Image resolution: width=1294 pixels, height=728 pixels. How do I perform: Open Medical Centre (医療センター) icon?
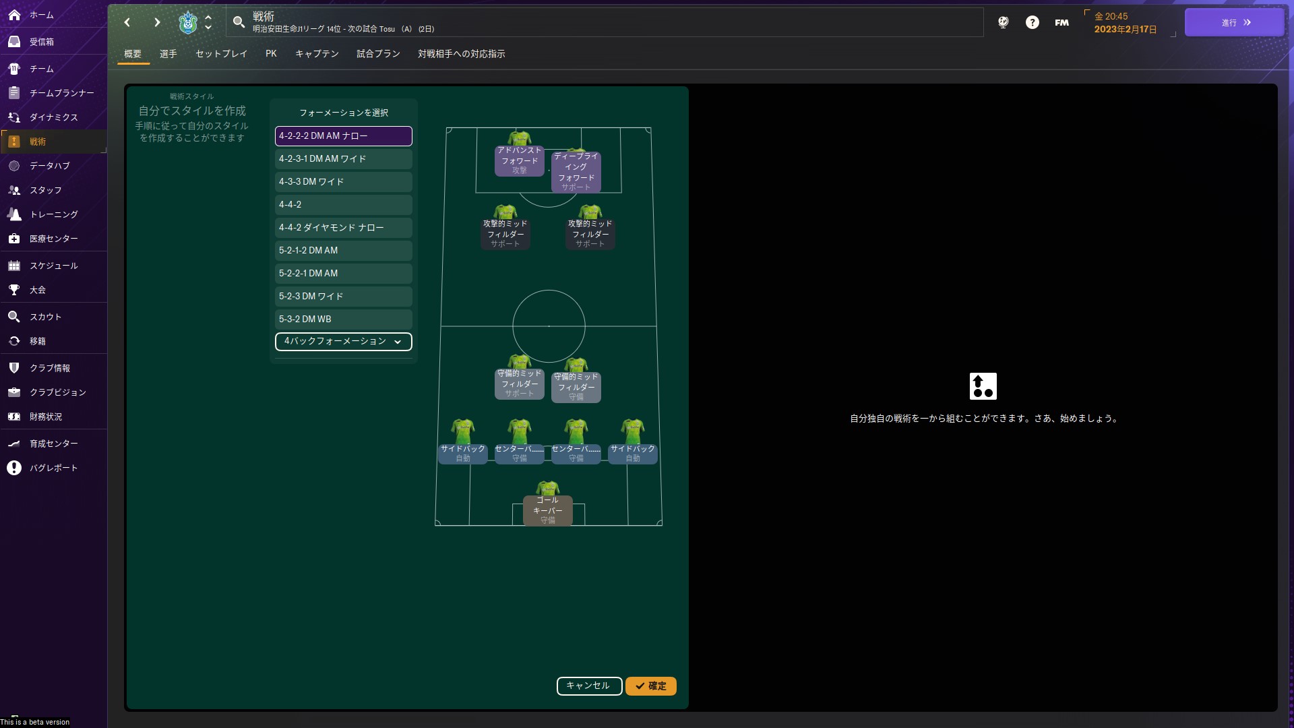14,239
